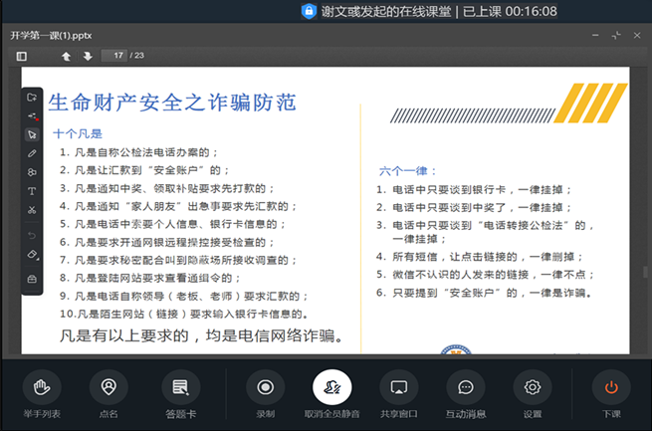652x431 pixels.
Task: Start the 点名 roll call
Action: [x=109, y=394]
